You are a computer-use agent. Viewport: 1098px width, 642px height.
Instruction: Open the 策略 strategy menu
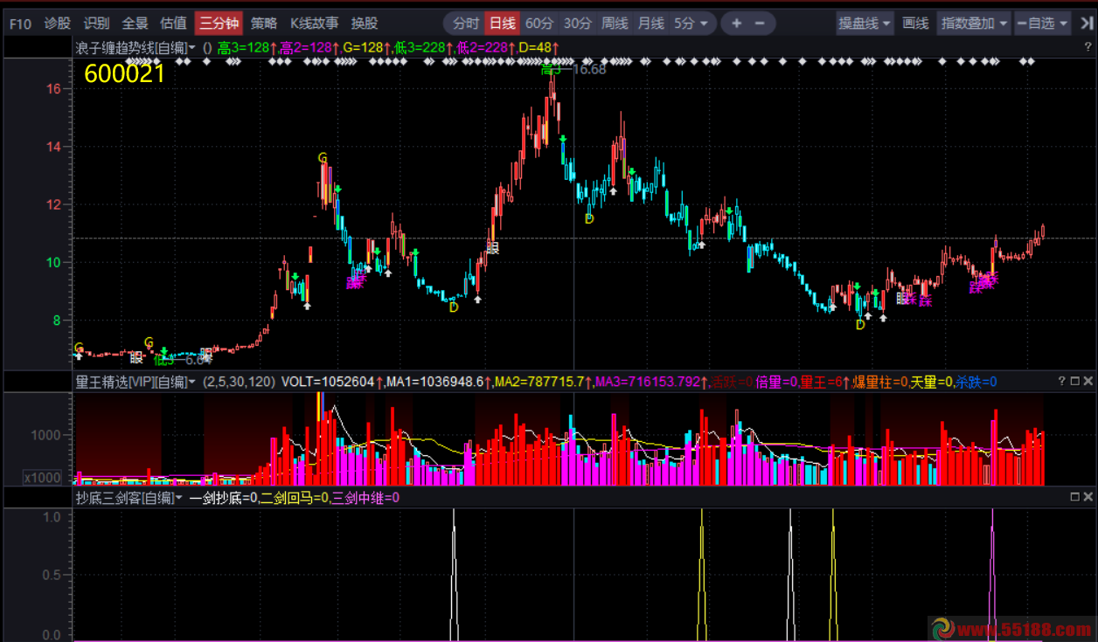click(x=264, y=24)
